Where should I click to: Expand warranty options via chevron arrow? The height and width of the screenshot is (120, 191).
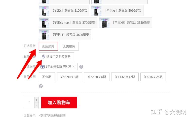tap(74, 66)
